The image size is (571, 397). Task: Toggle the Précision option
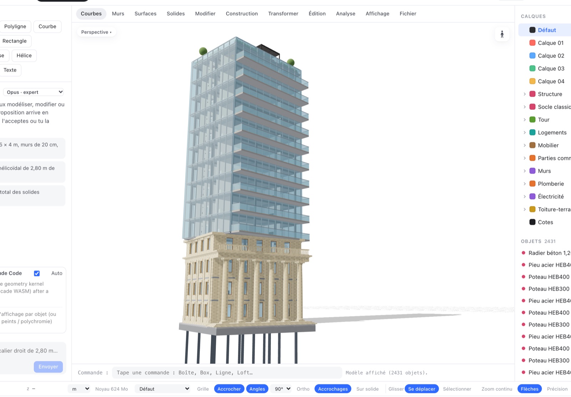tap(557, 389)
